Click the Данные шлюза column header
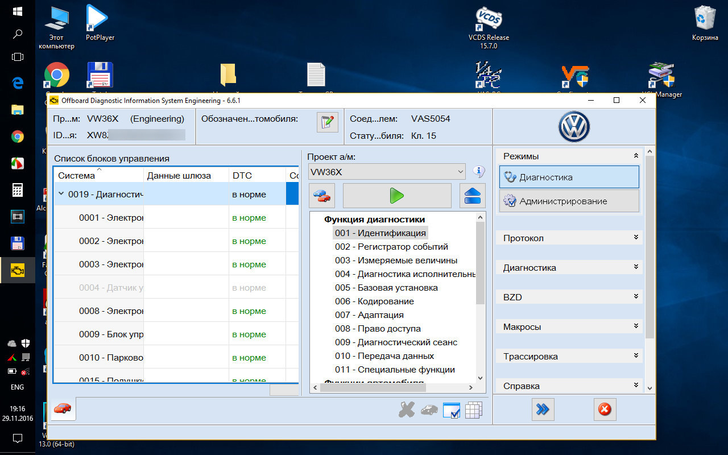Screen dimensions: 728x455 (186, 175)
